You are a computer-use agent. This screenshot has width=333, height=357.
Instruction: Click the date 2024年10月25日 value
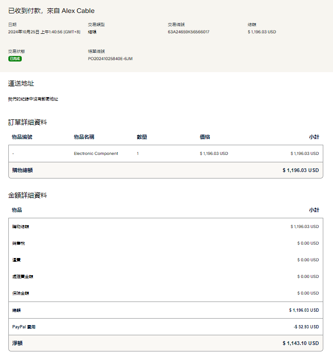pyautogui.click(x=44, y=32)
